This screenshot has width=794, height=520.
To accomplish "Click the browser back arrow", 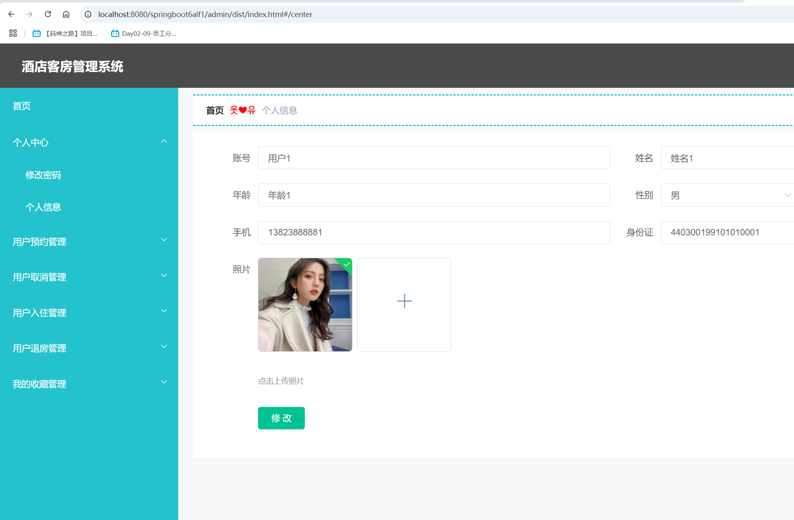I will (x=11, y=14).
